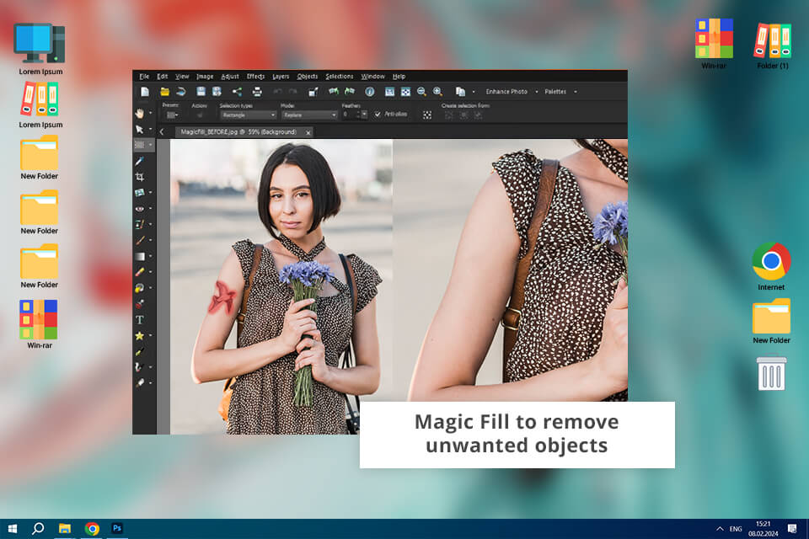Viewport: 809px width, 539px height.
Task: Click the taskbar search magnifier
Action: 38,529
